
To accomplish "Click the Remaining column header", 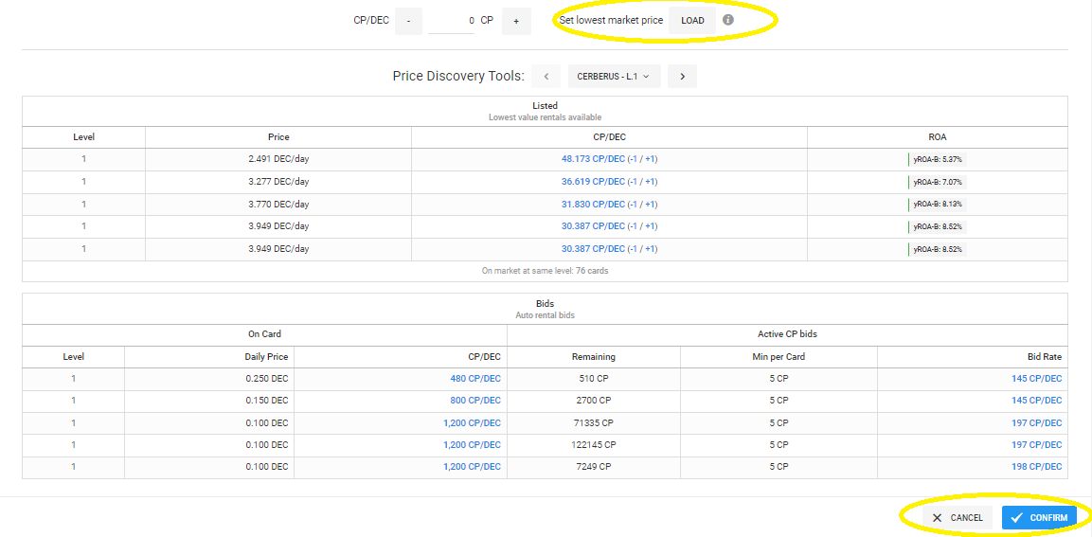I will click(594, 357).
